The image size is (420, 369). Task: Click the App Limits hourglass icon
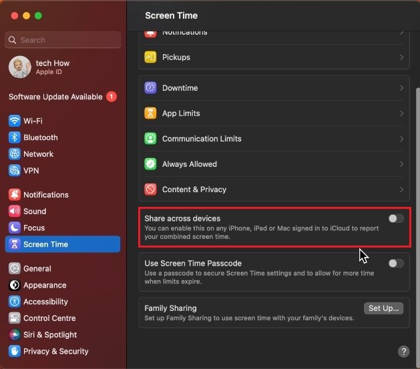150,113
